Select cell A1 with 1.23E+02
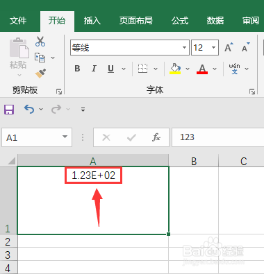 click(93, 200)
